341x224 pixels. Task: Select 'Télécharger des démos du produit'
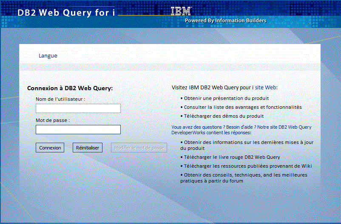point(224,116)
